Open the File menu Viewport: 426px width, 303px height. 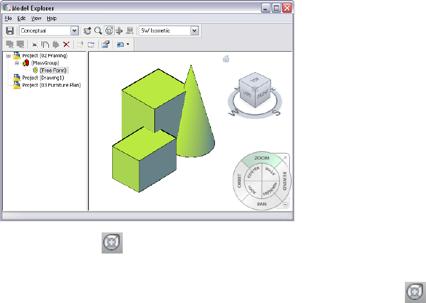coord(8,18)
